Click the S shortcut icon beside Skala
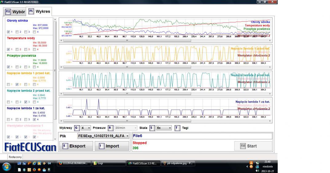 point(151,128)
